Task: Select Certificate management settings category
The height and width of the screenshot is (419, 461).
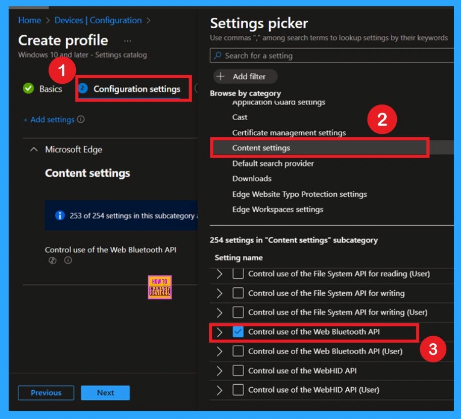Action: coord(289,133)
